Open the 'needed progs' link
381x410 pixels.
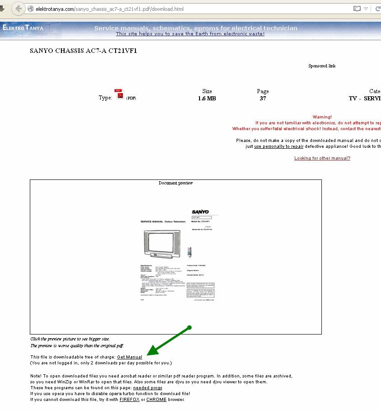click(148, 388)
